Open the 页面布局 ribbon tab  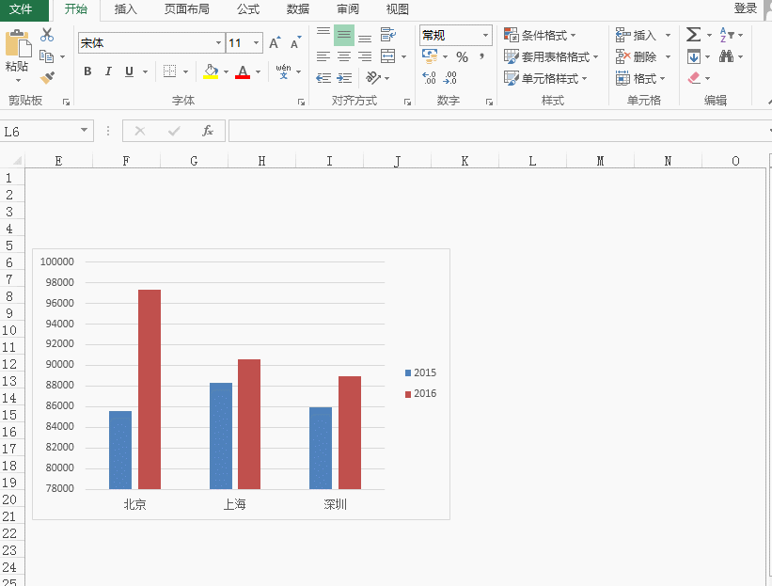click(x=186, y=9)
